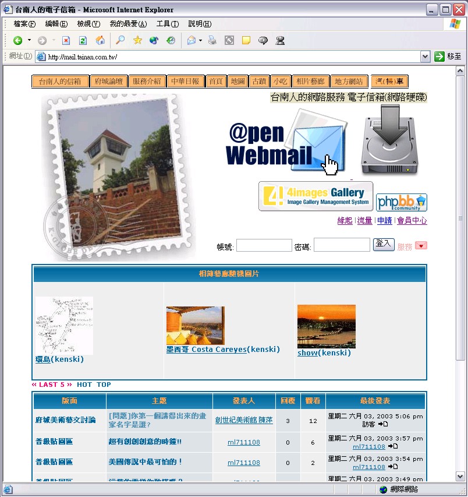Click the Forward arrow toolbar icon

(42, 41)
